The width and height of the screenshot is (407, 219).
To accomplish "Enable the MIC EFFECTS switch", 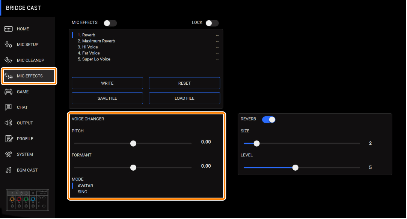I will 110,23.
